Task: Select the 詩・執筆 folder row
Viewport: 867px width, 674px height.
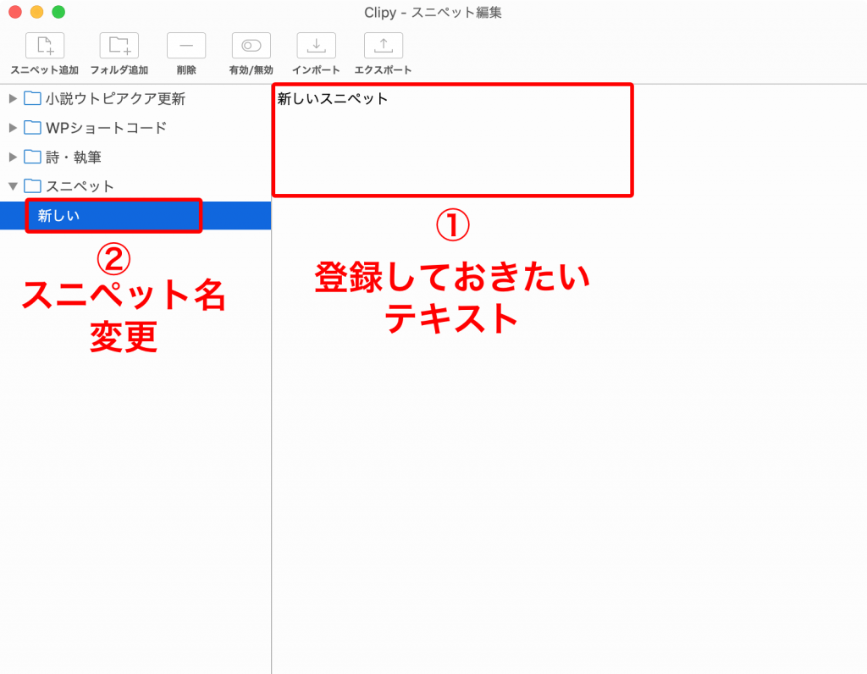Action: (135, 157)
